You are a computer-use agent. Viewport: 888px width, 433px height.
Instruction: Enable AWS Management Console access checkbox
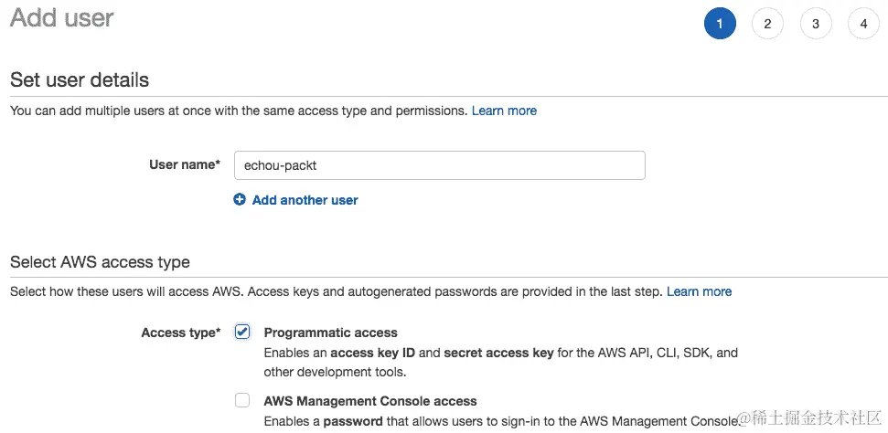point(242,400)
